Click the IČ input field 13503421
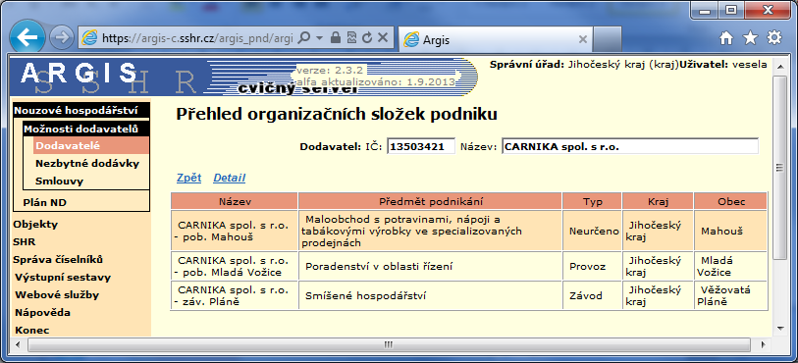 [x=421, y=146]
